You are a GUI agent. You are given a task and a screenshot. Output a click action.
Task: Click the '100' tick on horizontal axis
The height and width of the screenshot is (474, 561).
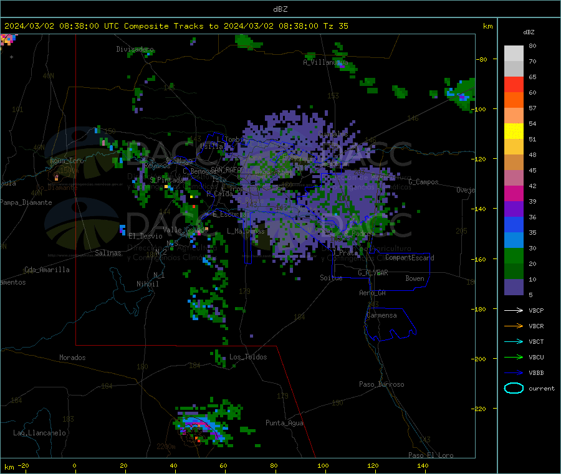323,466
